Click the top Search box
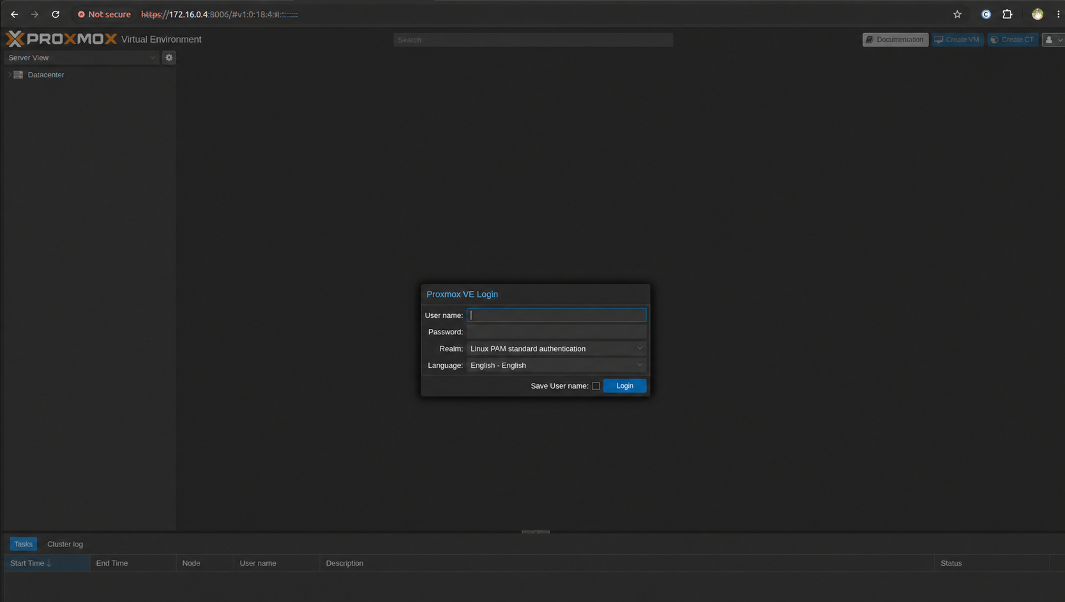 [x=533, y=40]
